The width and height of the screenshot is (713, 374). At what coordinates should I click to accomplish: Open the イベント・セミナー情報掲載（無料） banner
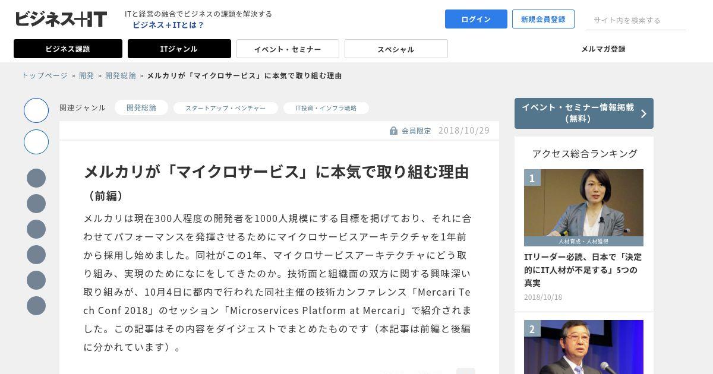(x=584, y=113)
